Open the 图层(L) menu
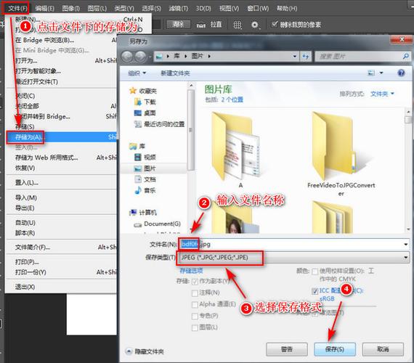This screenshot has height=363, width=414. pyautogui.click(x=97, y=9)
